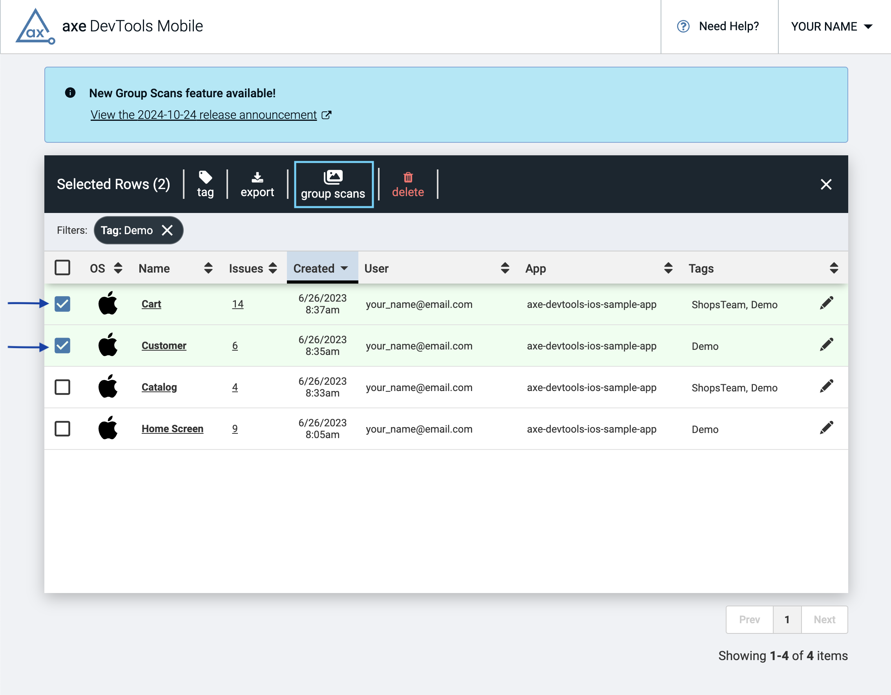Open the 2024-10-24 release announcement link
The width and height of the screenshot is (891, 695).
pyautogui.click(x=204, y=115)
